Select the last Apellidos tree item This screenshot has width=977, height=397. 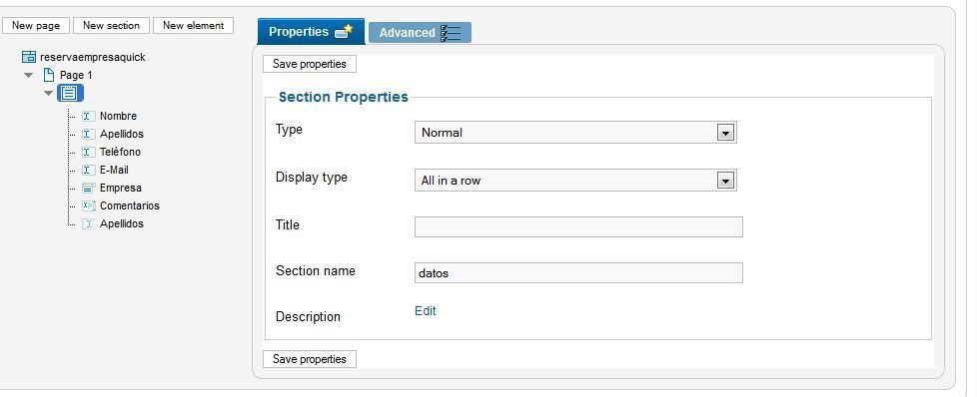pos(122,224)
